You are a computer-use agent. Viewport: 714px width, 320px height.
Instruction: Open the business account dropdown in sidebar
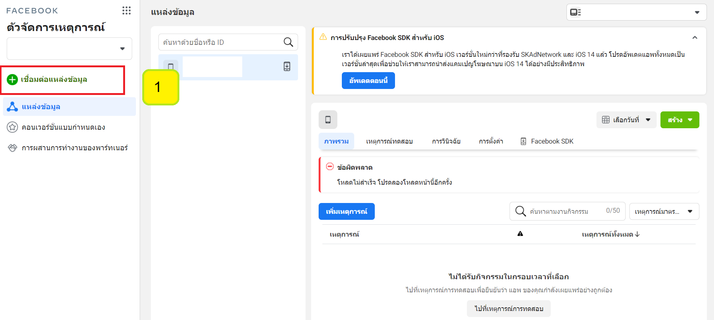tap(70, 49)
